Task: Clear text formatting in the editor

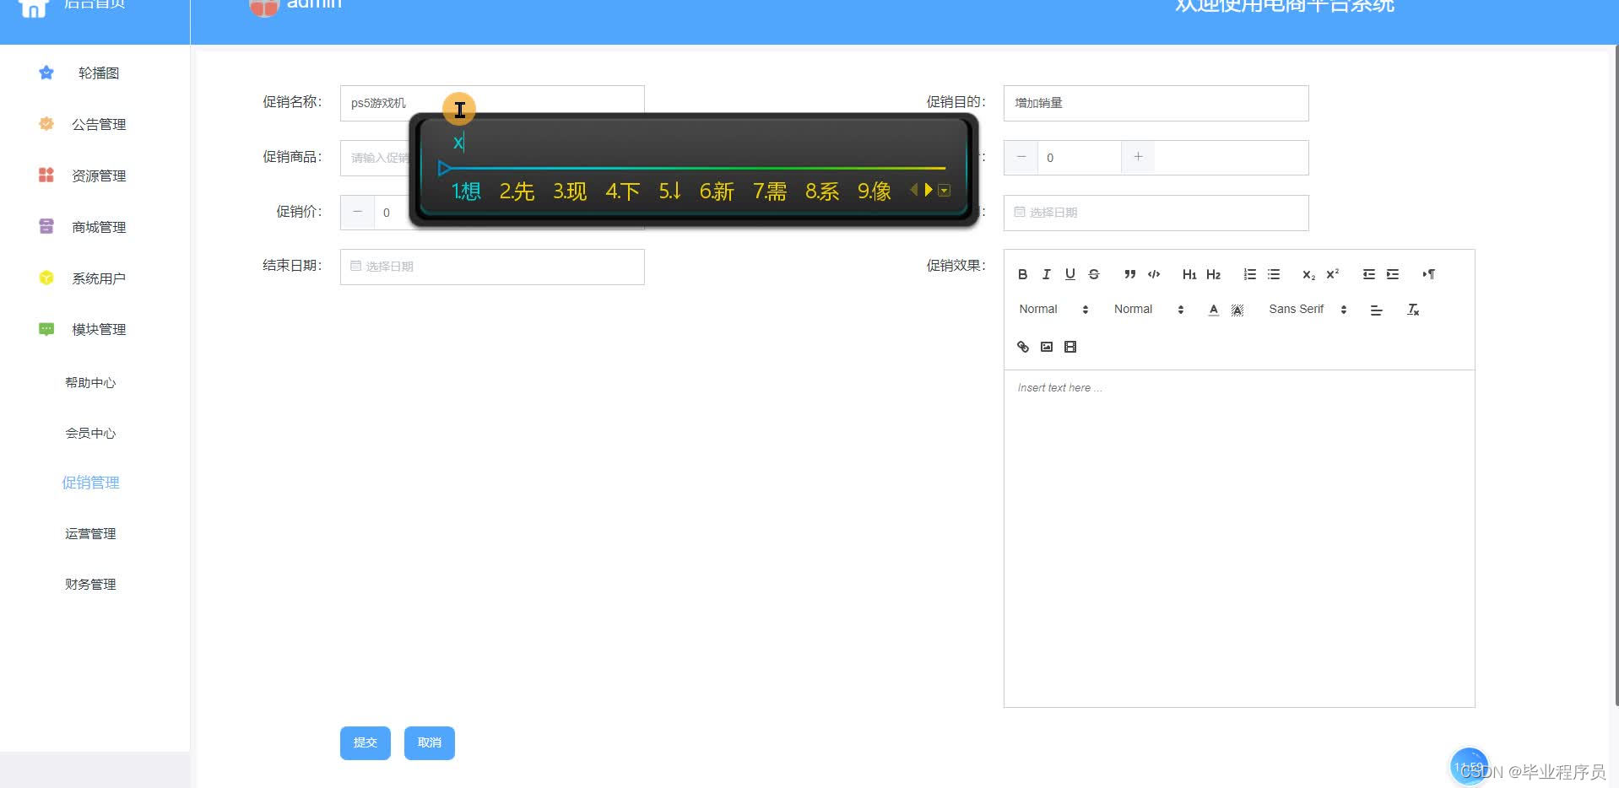Action: (x=1413, y=310)
